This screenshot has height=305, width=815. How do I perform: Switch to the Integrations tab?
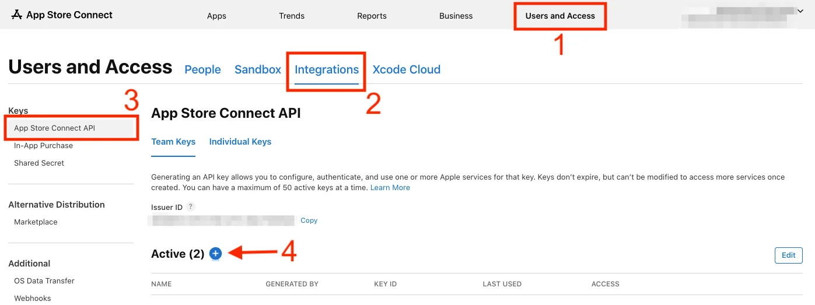(x=327, y=69)
